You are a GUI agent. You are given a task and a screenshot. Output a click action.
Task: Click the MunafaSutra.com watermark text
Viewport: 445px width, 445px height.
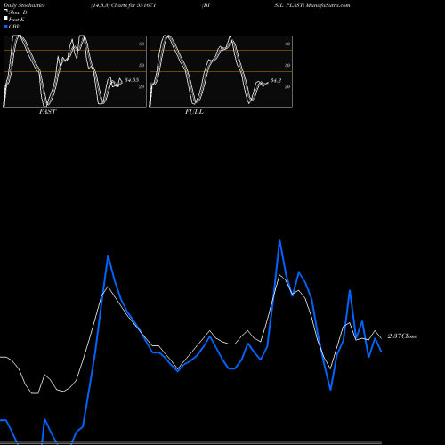(x=328, y=5)
